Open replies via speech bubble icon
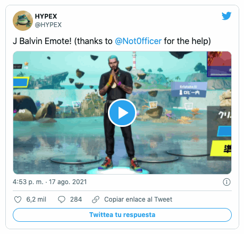The width and height of the screenshot is (244, 234). 62,200
